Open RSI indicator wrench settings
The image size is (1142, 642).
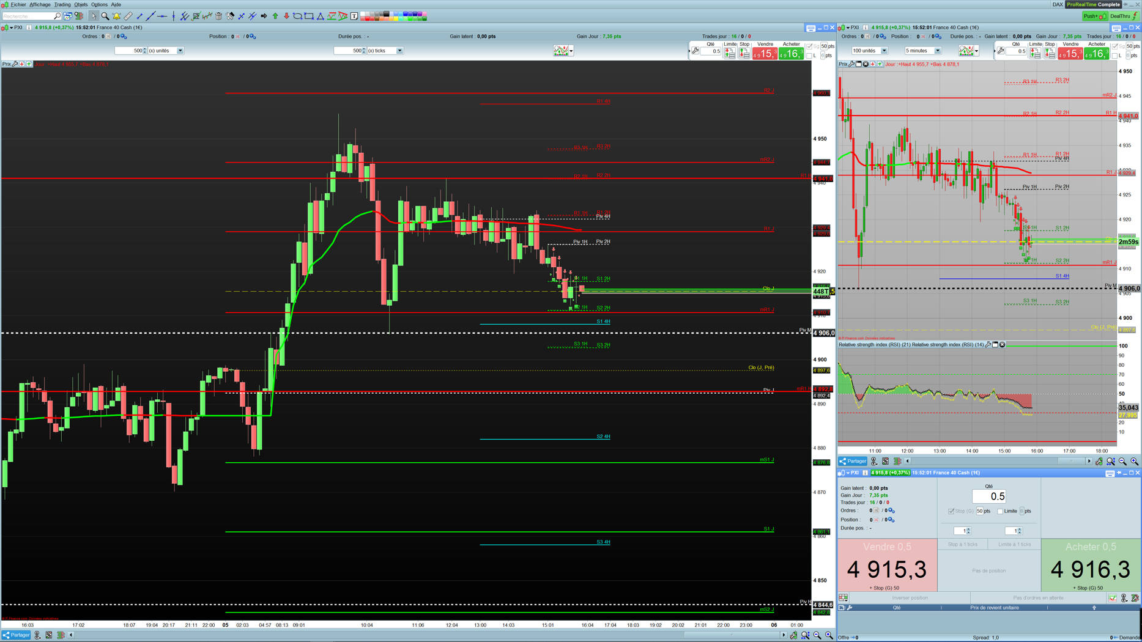[988, 345]
